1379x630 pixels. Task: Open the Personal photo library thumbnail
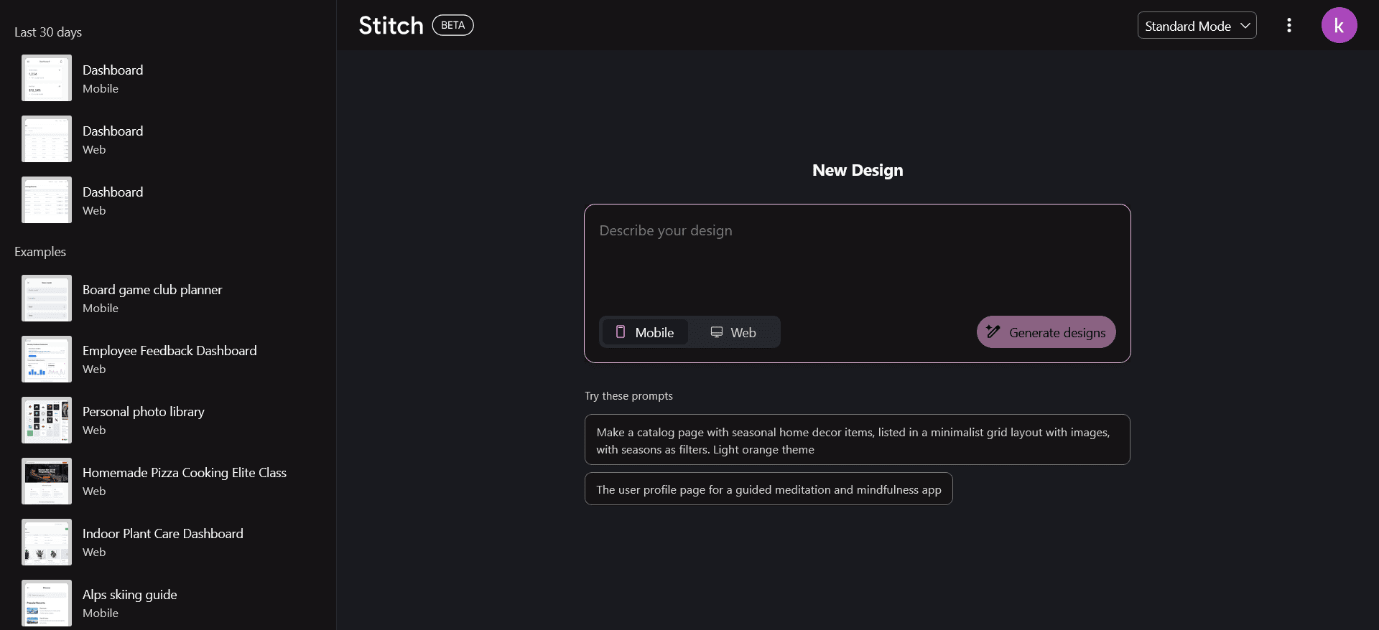click(x=47, y=420)
